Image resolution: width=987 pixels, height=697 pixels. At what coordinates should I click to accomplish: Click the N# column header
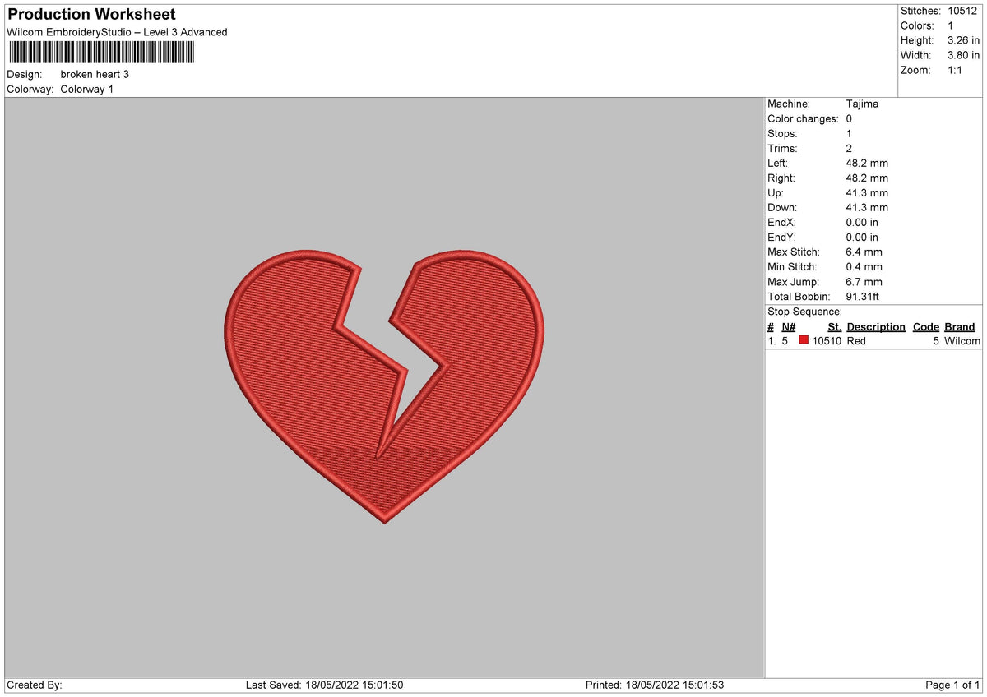pos(788,326)
